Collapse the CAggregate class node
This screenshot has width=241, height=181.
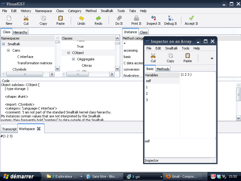tap(74, 59)
